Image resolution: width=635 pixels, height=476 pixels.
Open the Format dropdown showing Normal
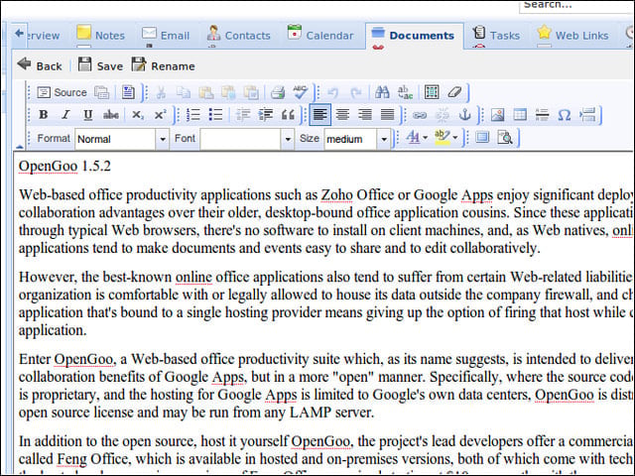click(x=122, y=139)
